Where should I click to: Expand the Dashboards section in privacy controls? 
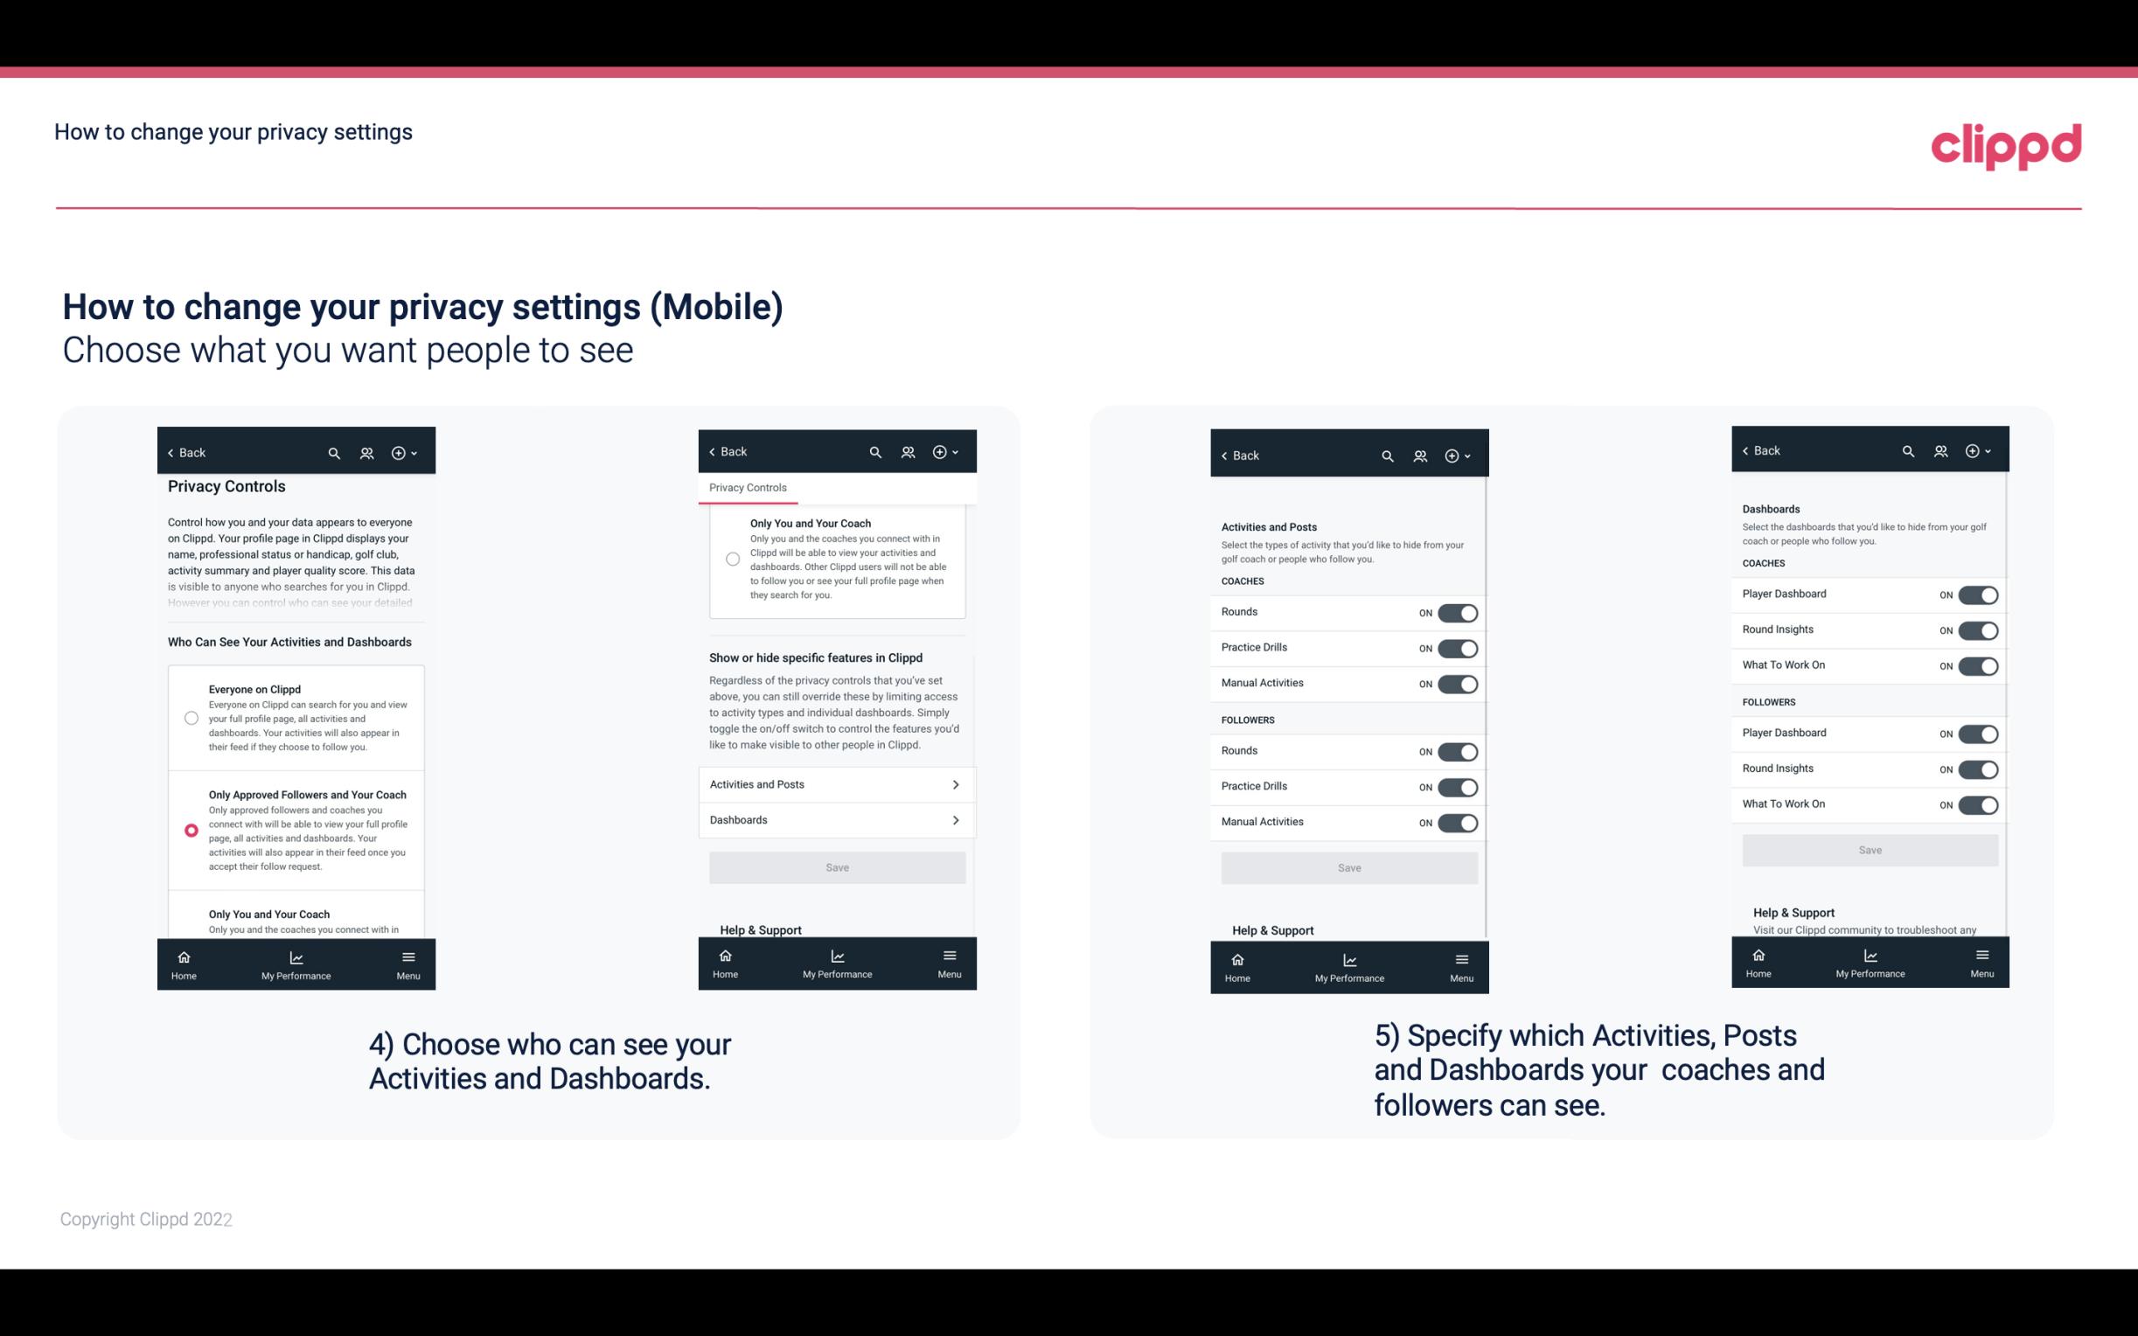836,819
